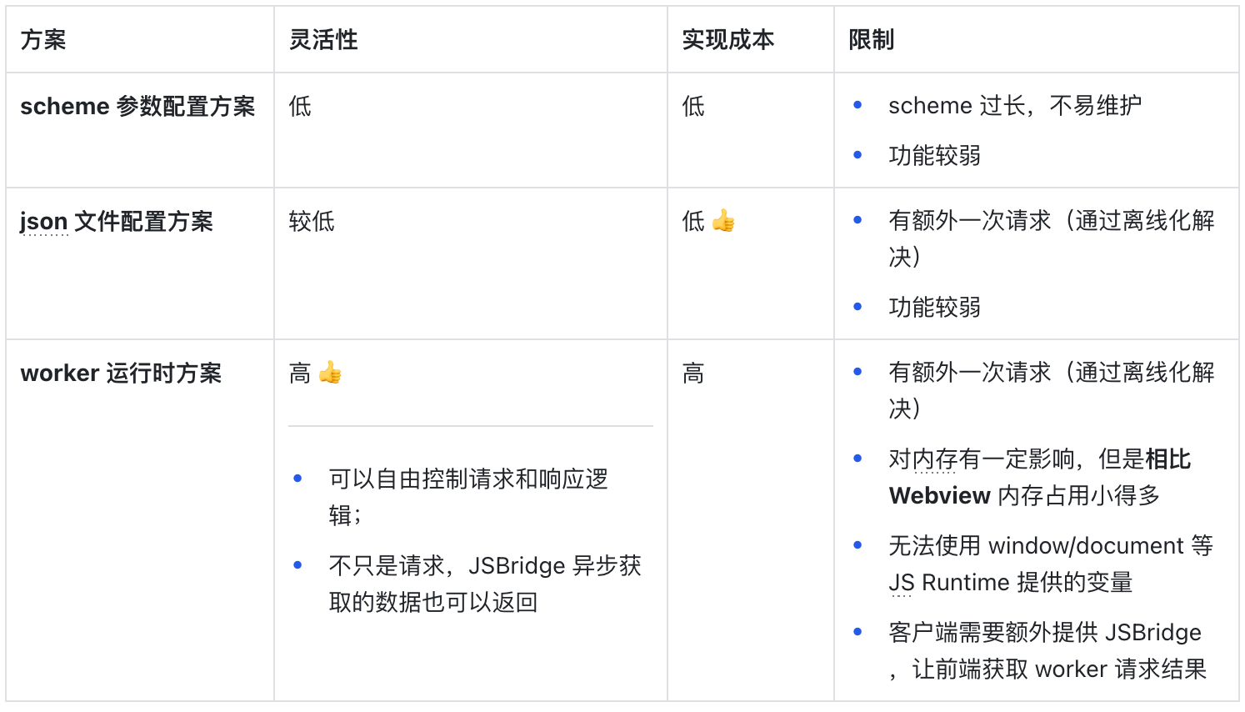Select the 限制 column header
This screenshot has width=1245, height=712.
click(872, 40)
